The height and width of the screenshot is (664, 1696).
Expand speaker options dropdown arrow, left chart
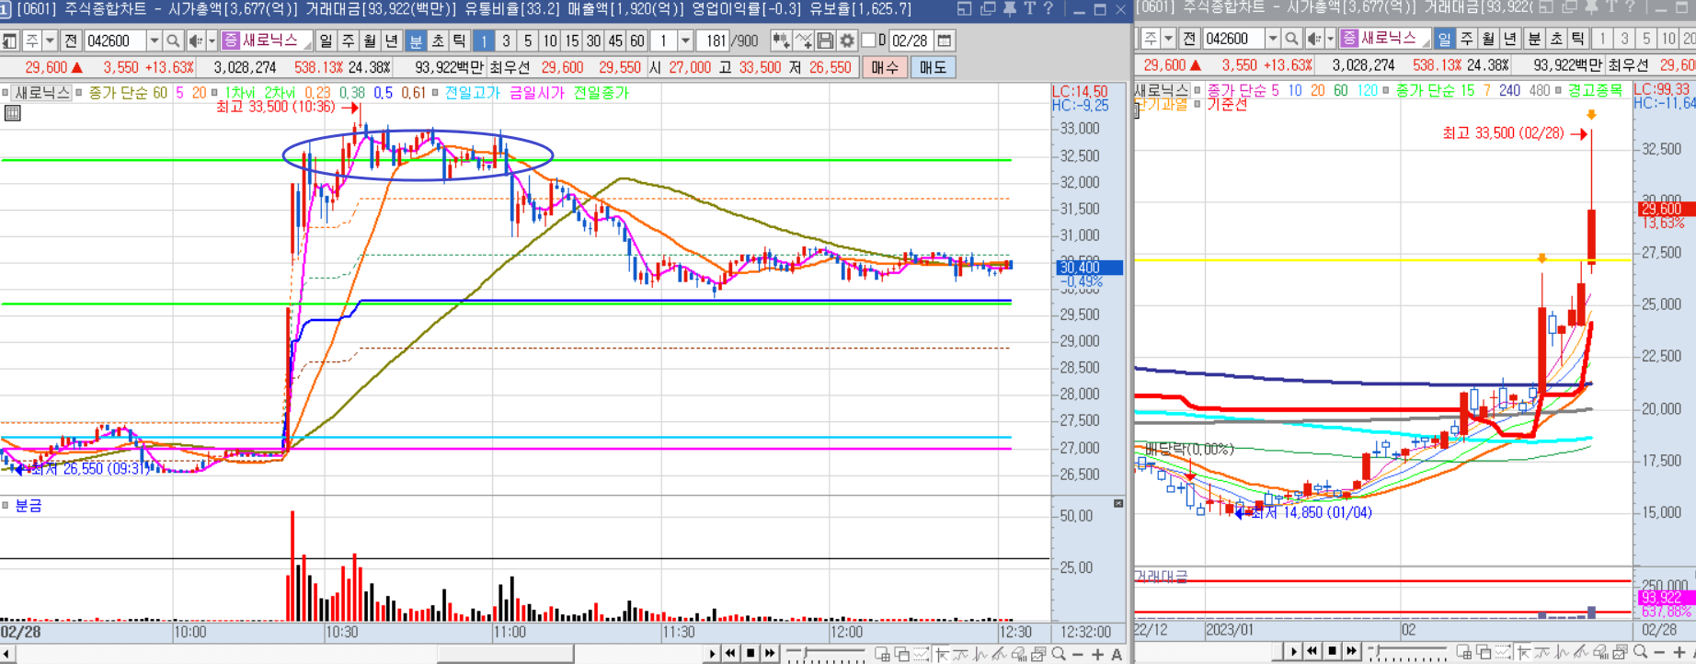pos(212,41)
